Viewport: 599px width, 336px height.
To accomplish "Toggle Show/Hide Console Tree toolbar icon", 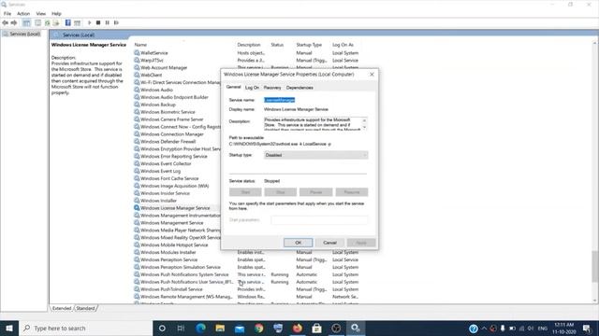I will (x=26, y=22).
